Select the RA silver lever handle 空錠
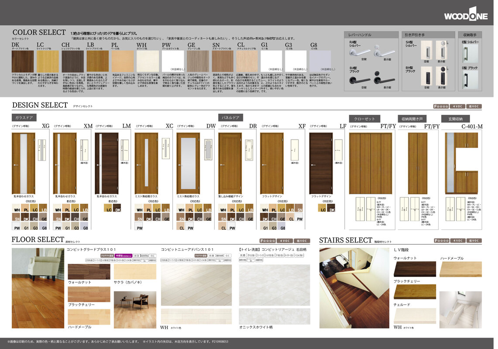Screen dimensions: 498x349 (x=358, y=52)
